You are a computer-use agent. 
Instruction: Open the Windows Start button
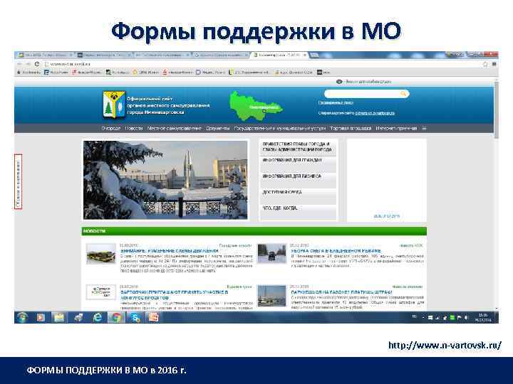click(23, 317)
